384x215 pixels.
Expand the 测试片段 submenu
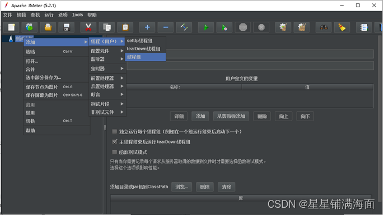coord(107,104)
